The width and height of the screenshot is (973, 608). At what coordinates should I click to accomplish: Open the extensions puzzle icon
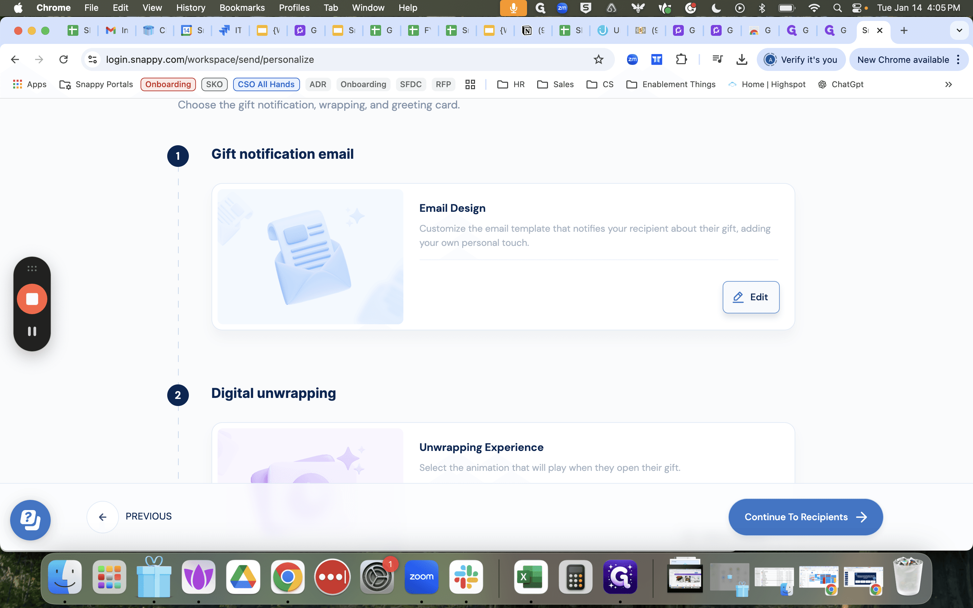[x=681, y=59]
